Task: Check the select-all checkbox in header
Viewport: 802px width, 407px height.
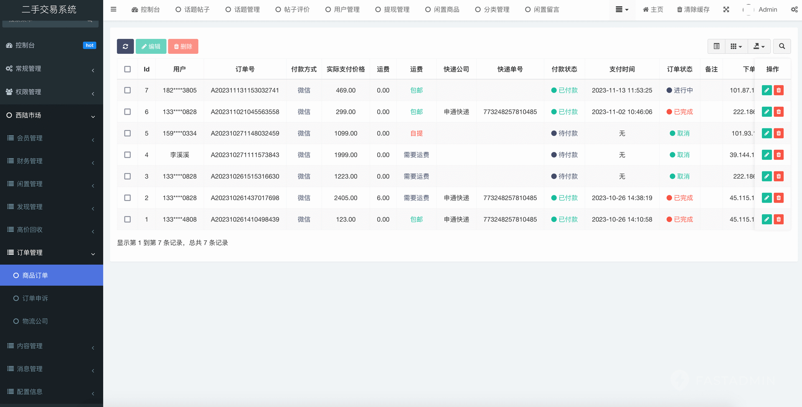Action: tap(127, 69)
